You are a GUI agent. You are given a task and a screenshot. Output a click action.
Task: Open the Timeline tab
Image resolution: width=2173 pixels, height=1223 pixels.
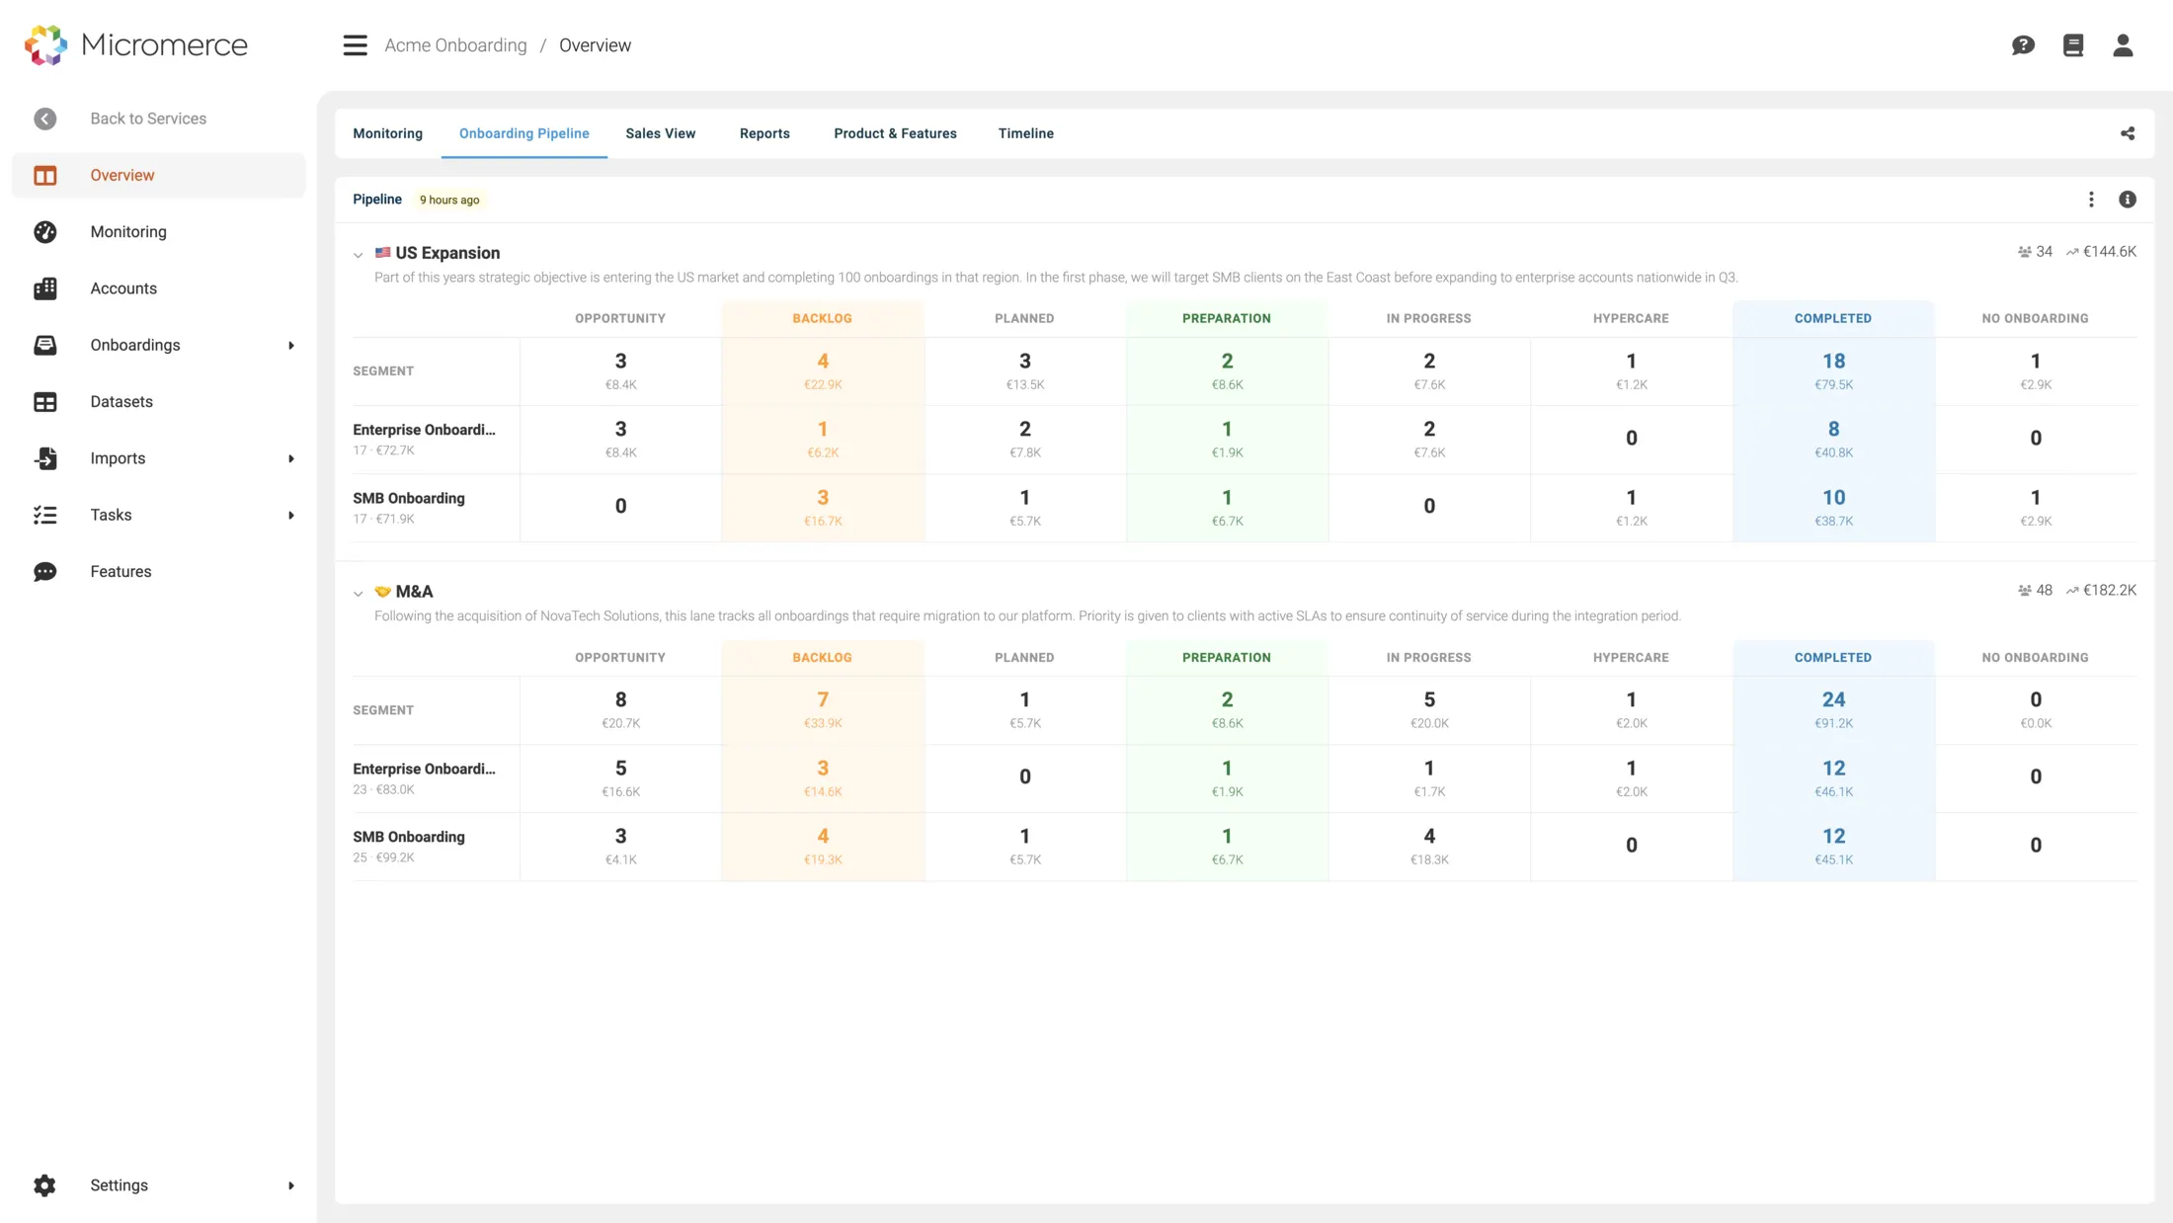1025,133
